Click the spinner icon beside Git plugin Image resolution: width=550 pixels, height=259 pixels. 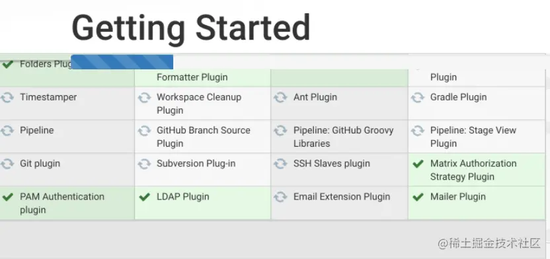pos(7,164)
